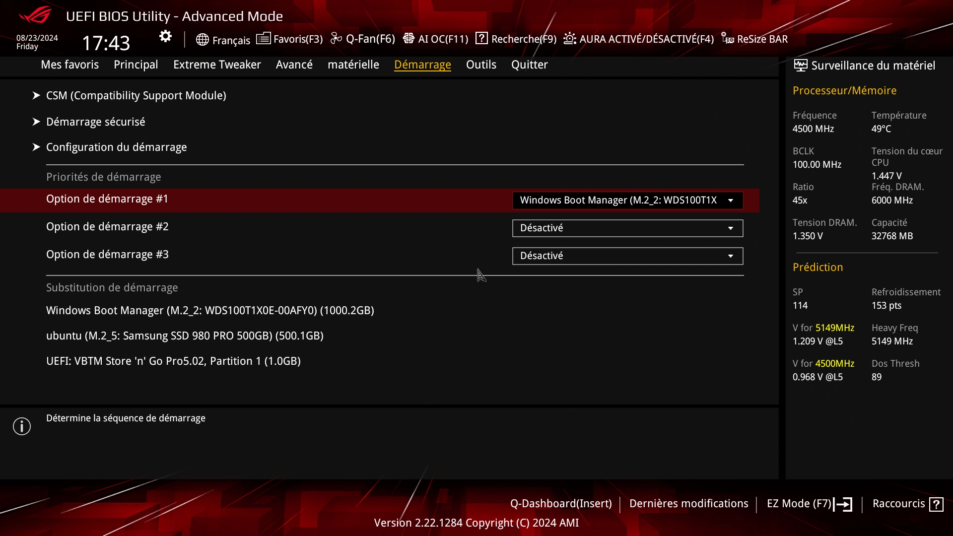The width and height of the screenshot is (953, 536).
Task: Click the globe language icon
Action: 202,40
